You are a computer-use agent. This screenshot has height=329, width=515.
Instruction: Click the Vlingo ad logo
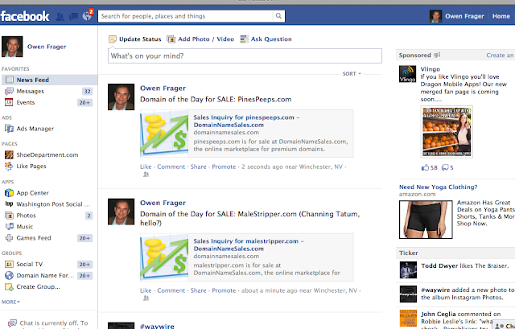(x=407, y=74)
